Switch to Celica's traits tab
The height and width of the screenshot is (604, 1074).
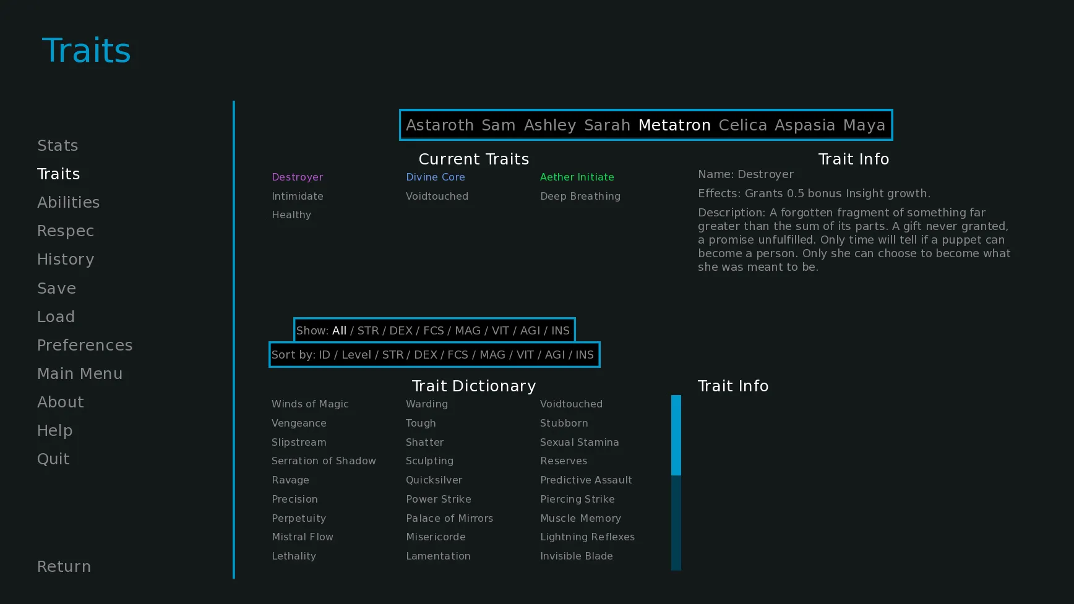coord(742,125)
